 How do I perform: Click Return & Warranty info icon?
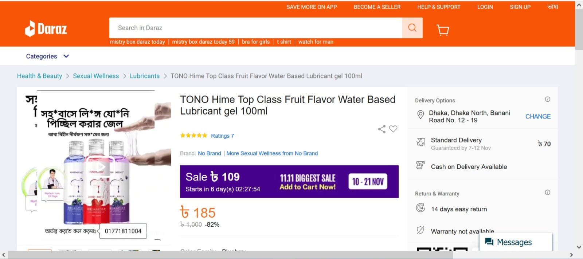547,193
